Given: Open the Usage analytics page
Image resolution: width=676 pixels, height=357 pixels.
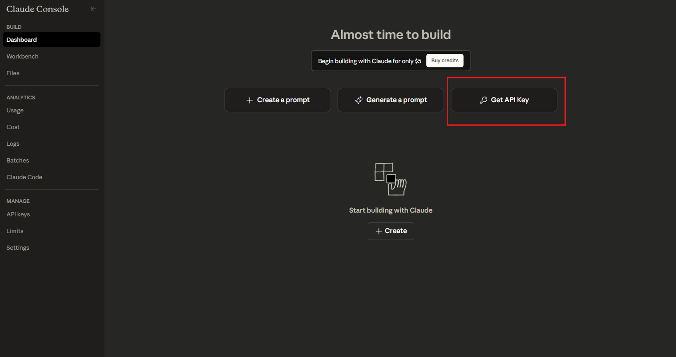Looking at the screenshot, I should (52, 110).
